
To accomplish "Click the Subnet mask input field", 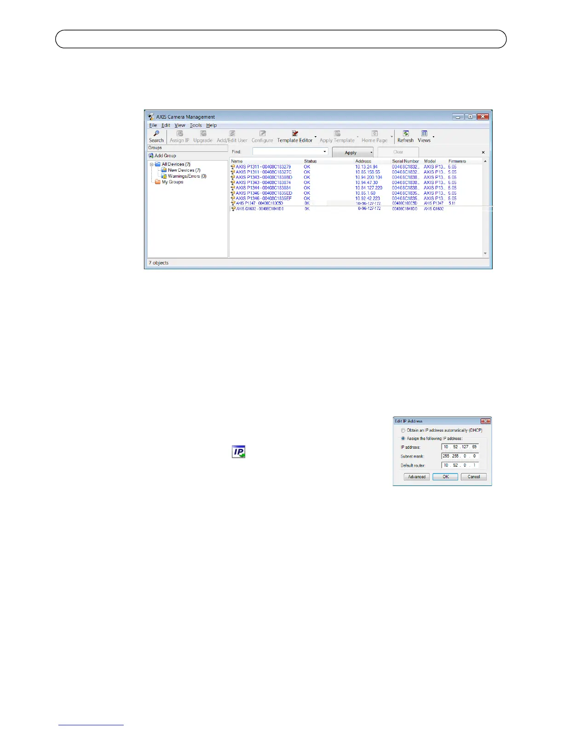I will tap(460, 456).
